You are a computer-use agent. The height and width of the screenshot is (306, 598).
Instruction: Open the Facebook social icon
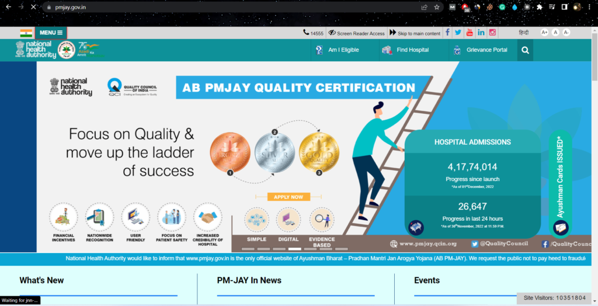coord(448,33)
